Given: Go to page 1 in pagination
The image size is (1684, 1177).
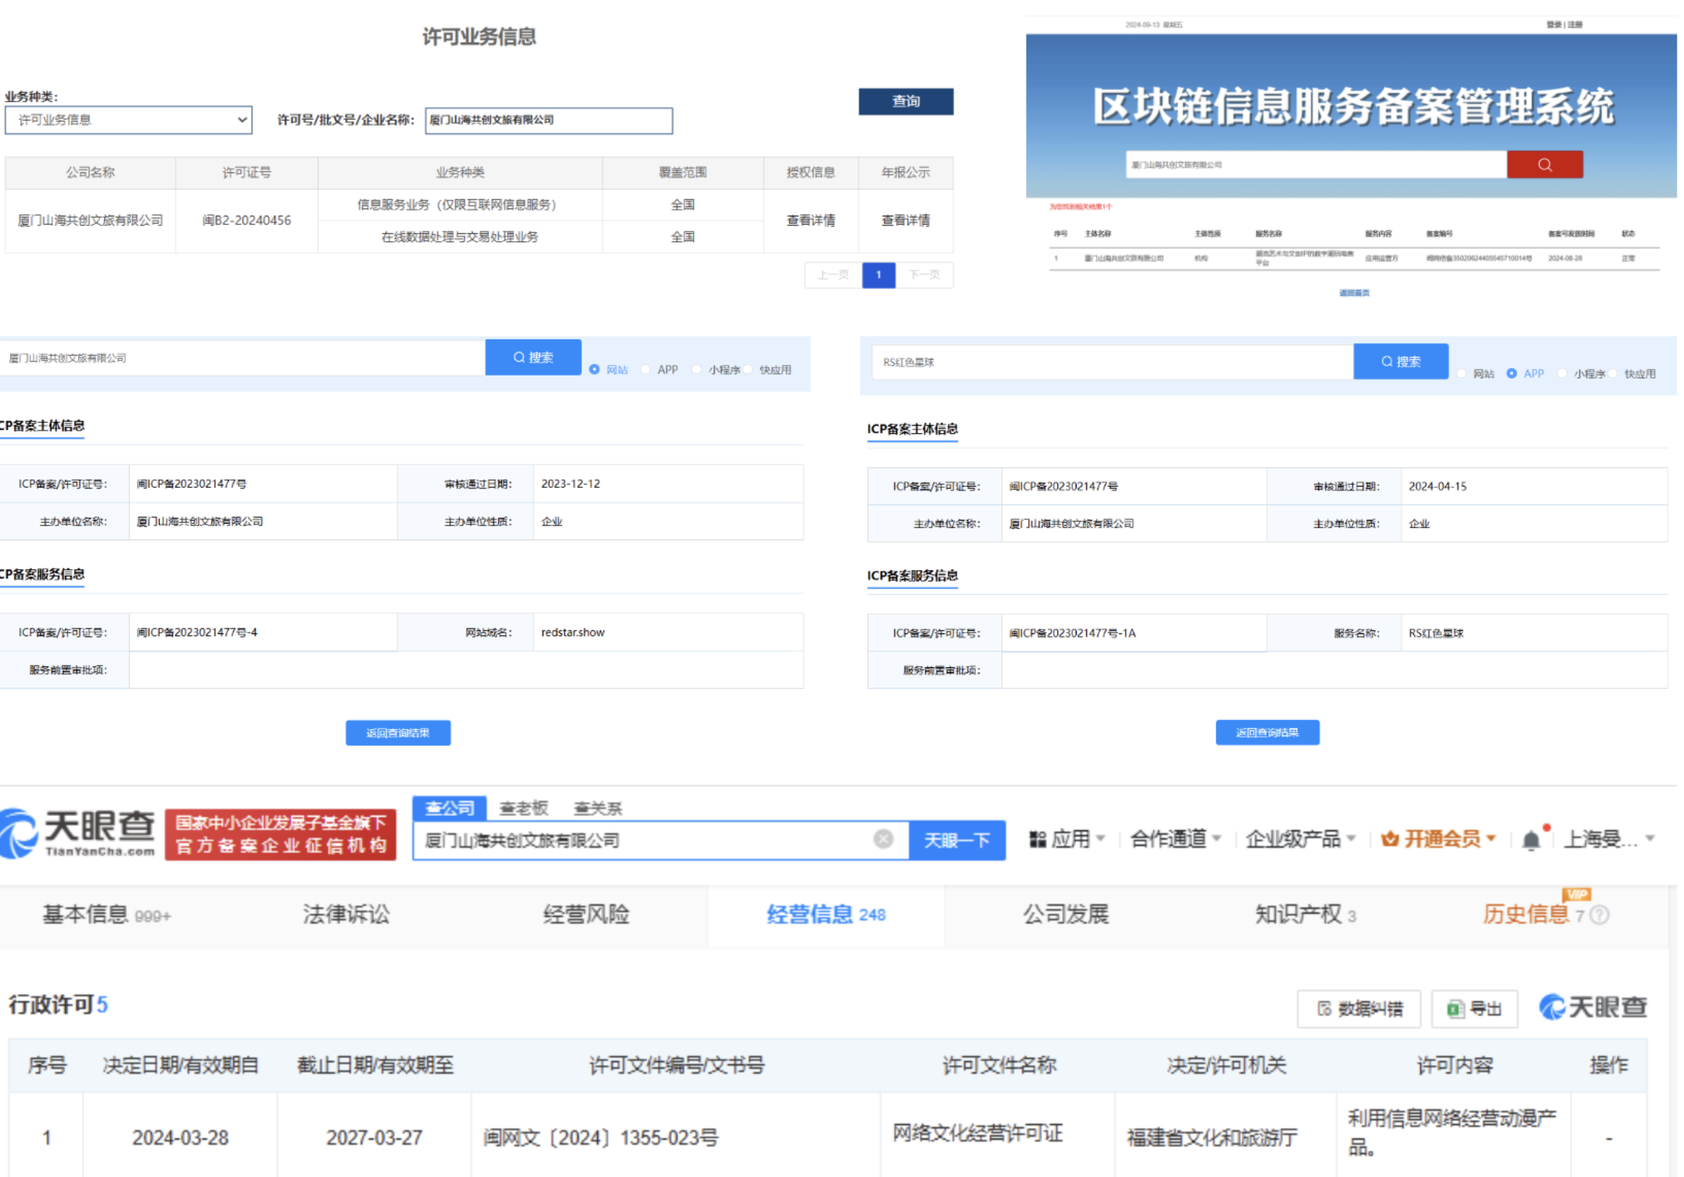Looking at the screenshot, I should click(x=879, y=275).
